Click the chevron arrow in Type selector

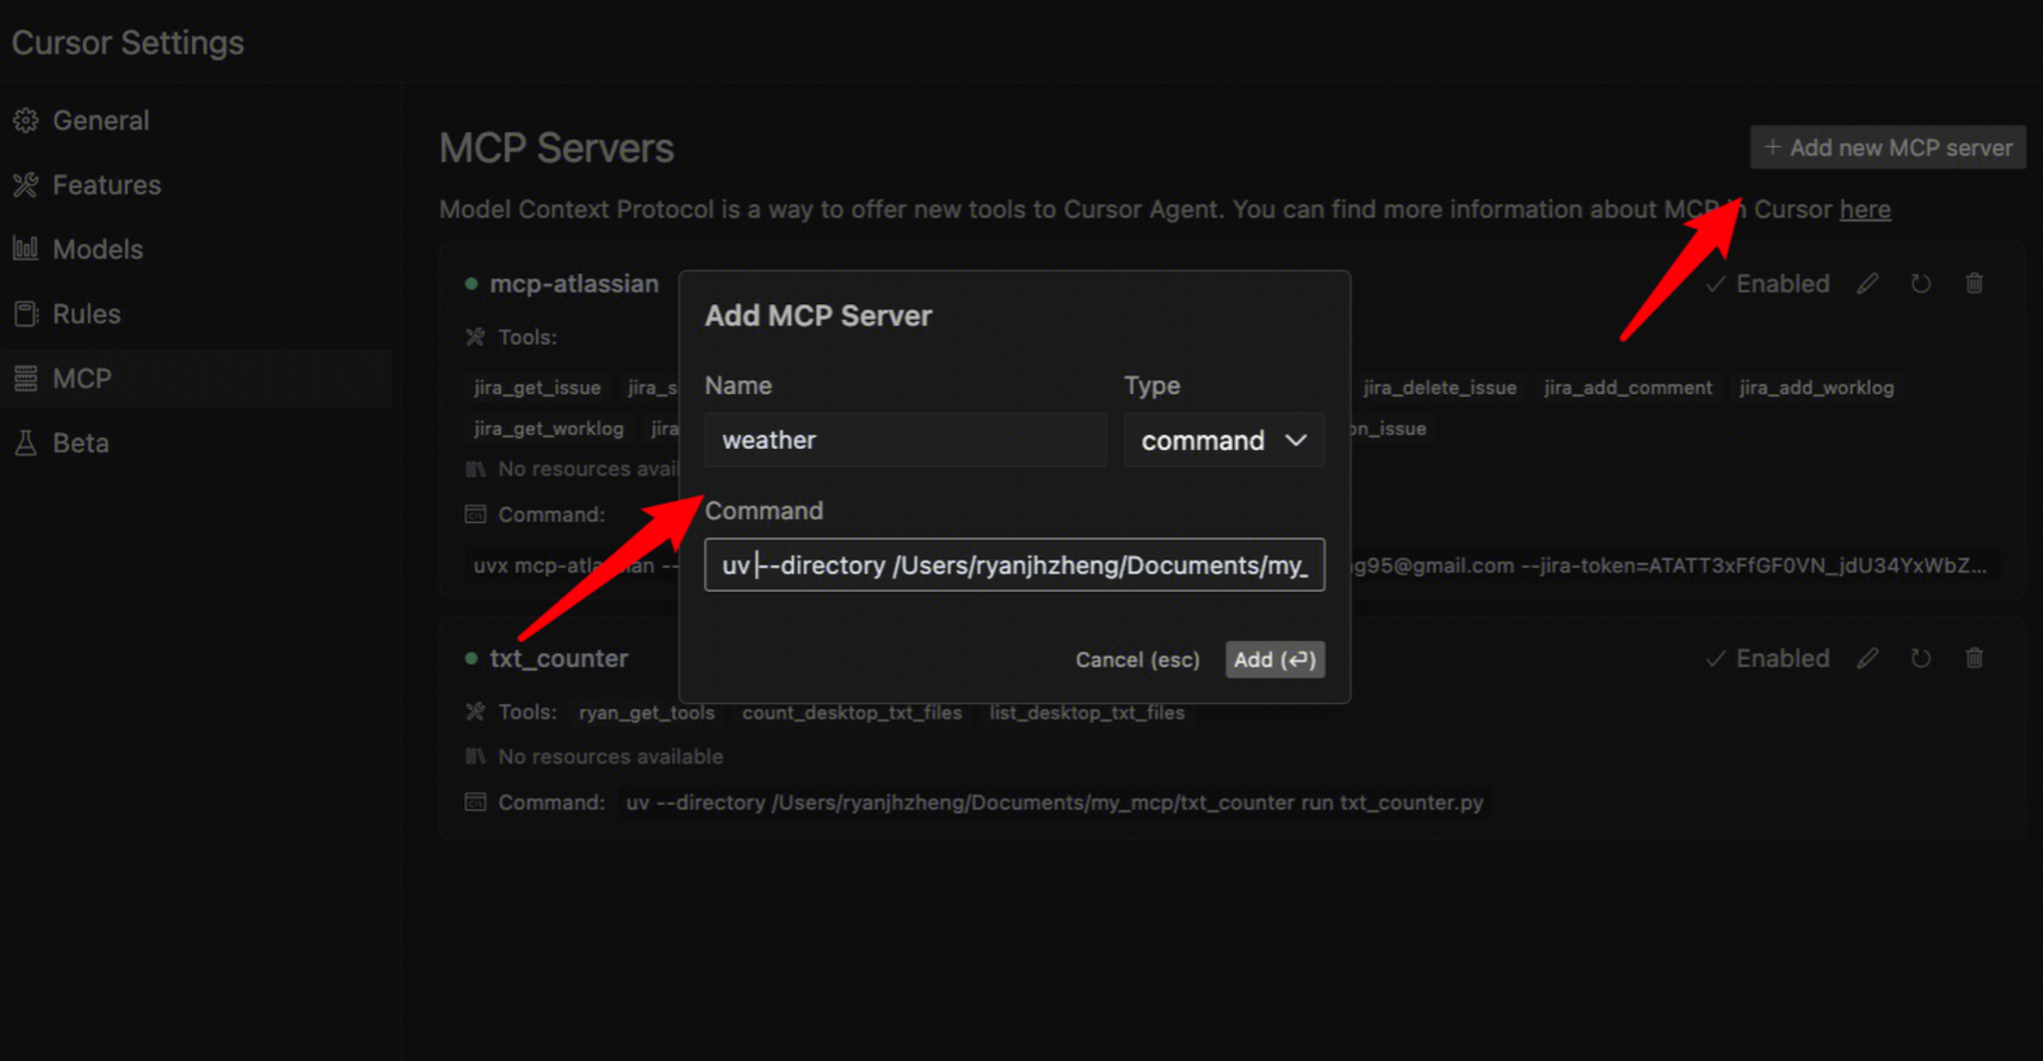click(x=1296, y=440)
